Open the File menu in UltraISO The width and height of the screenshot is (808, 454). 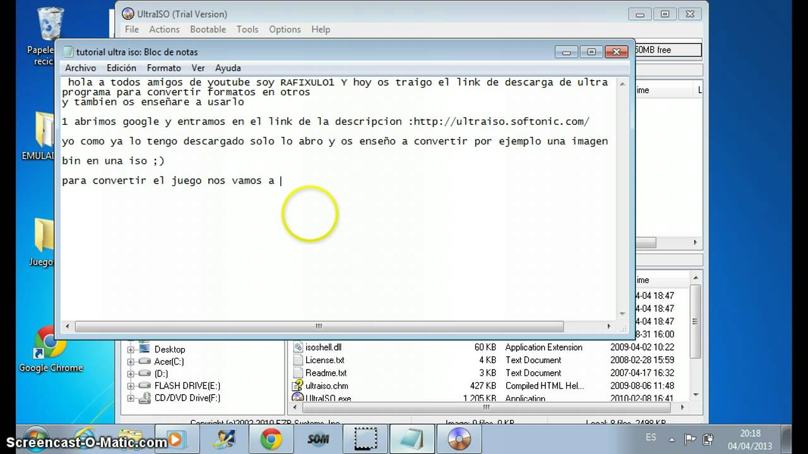point(132,29)
